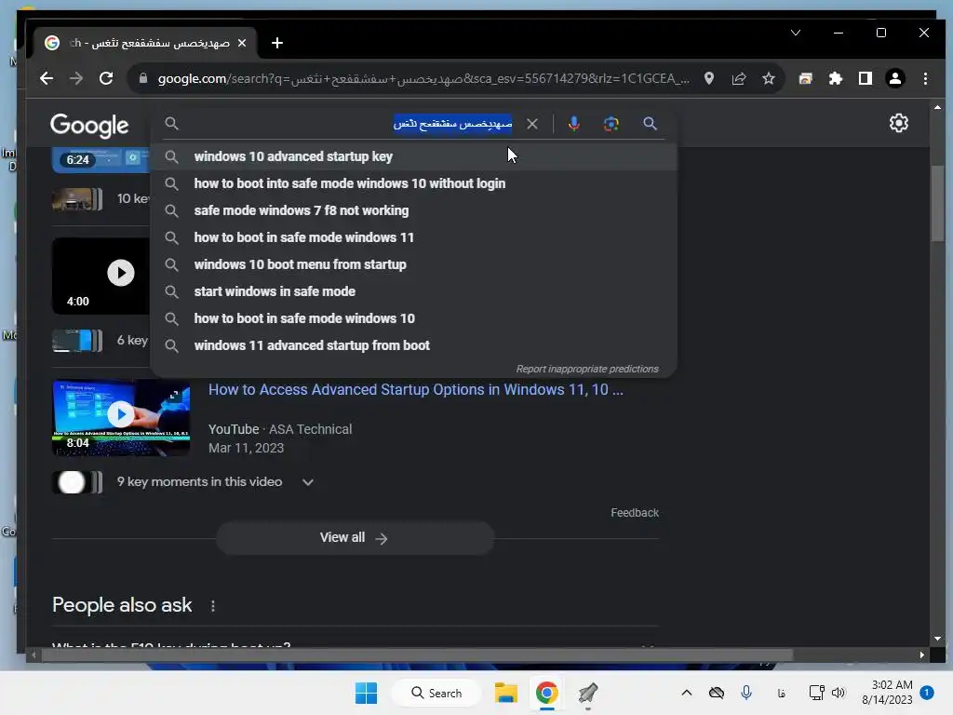Open cloud sync tray icon
The width and height of the screenshot is (953, 715).
pos(717,693)
